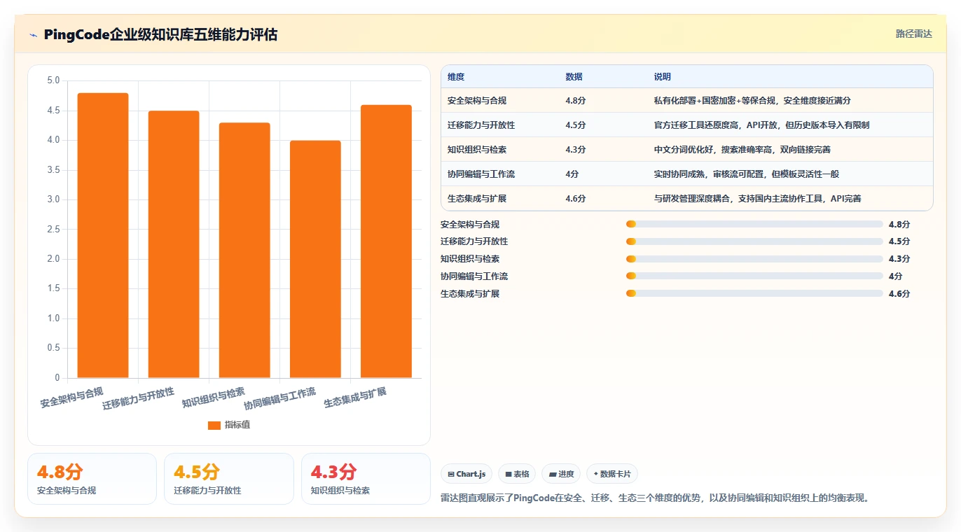Click the 生态集成与扩展 table row name
This screenshot has width=961, height=532.
tap(477, 199)
